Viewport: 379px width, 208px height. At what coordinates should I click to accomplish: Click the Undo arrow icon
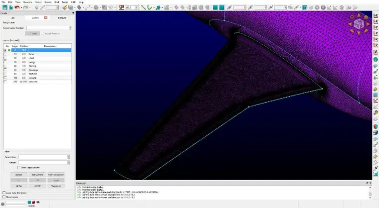click(x=17, y=7)
